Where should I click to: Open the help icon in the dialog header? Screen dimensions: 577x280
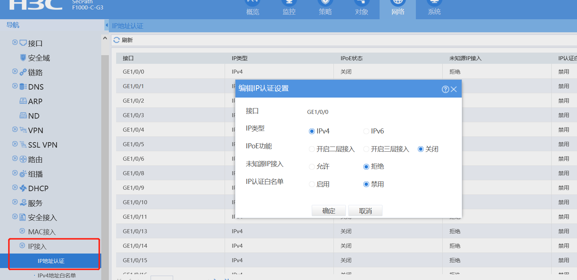point(445,89)
